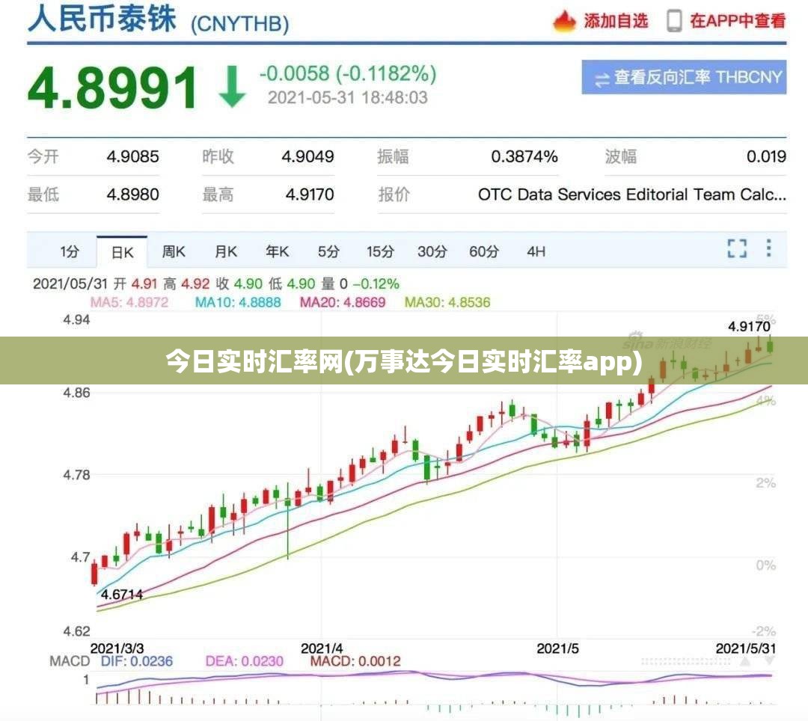The height and width of the screenshot is (721, 808).
Task: Click the MACD: 0.0012 value label
Action: (x=355, y=661)
